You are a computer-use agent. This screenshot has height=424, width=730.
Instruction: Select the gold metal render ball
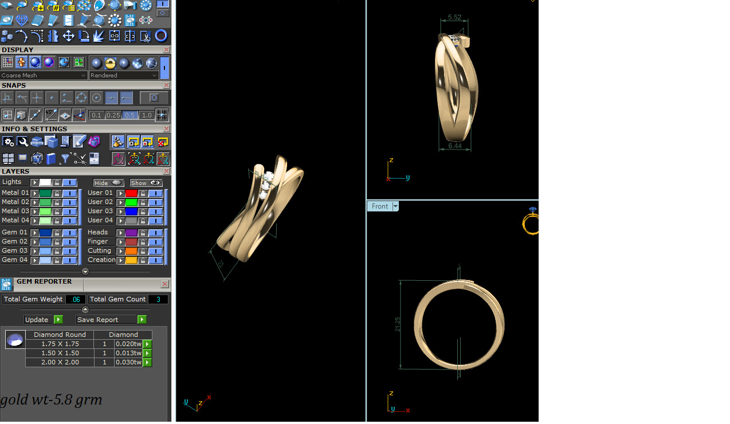click(110, 63)
